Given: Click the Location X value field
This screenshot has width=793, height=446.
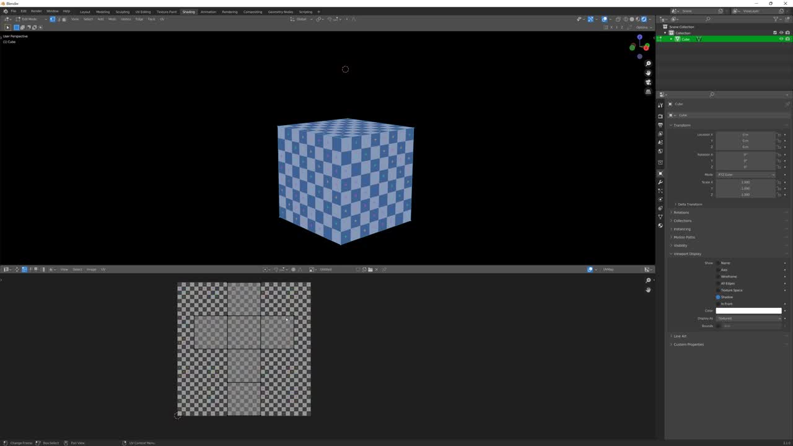Looking at the screenshot, I should (745, 134).
